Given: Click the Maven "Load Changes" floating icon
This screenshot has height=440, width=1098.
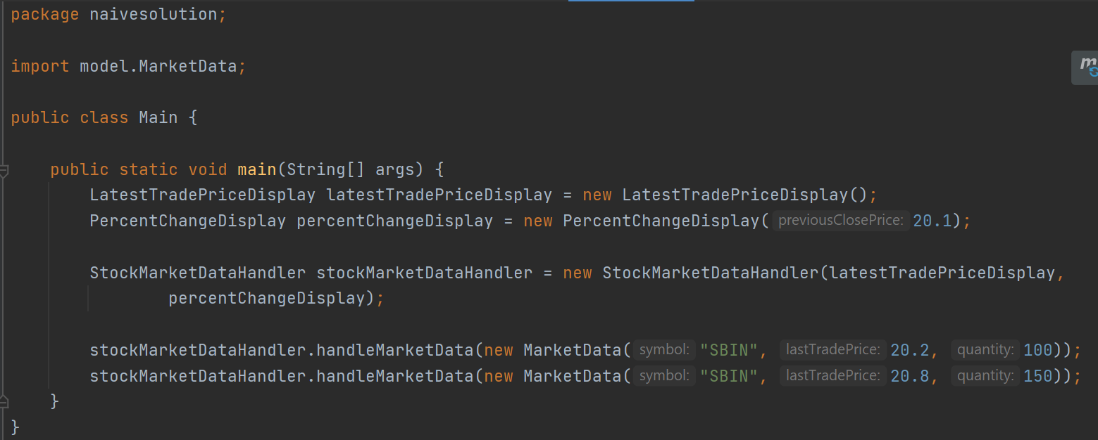Looking at the screenshot, I should (x=1087, y=67).
